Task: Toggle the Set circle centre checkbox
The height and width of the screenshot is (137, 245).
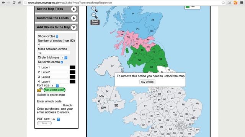Action: pos(62,62)
